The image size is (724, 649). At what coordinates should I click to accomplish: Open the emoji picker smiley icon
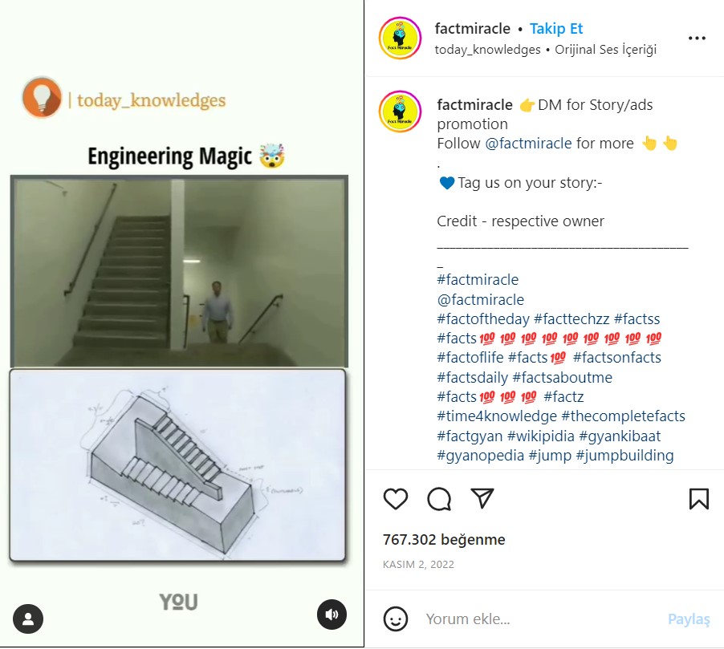click(396, 619)
